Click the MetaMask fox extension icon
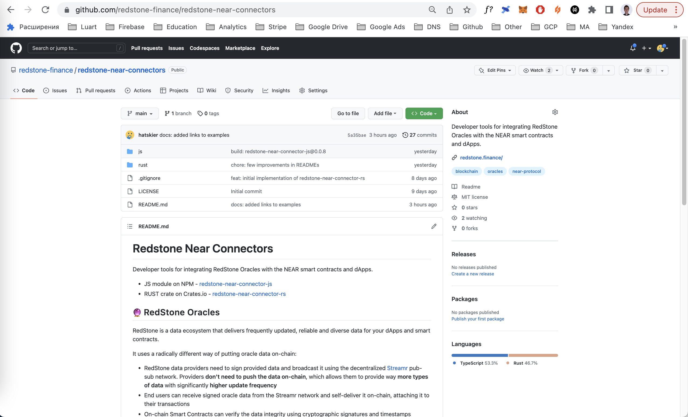The height and width of the screenshot is (417, 688). point(523,10)
